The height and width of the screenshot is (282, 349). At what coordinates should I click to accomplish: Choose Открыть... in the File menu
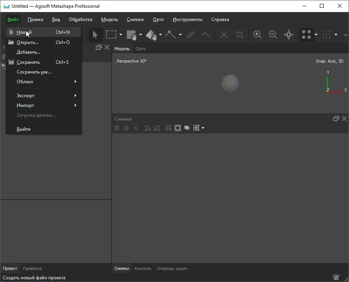point(43,42)
